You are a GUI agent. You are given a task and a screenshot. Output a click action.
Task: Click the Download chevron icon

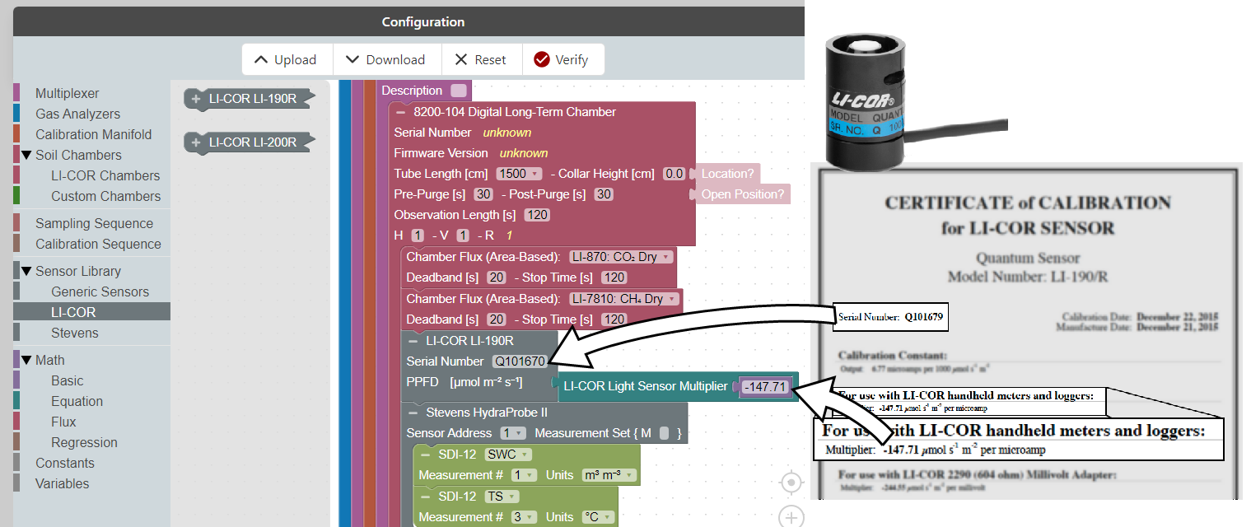(352, 59)
